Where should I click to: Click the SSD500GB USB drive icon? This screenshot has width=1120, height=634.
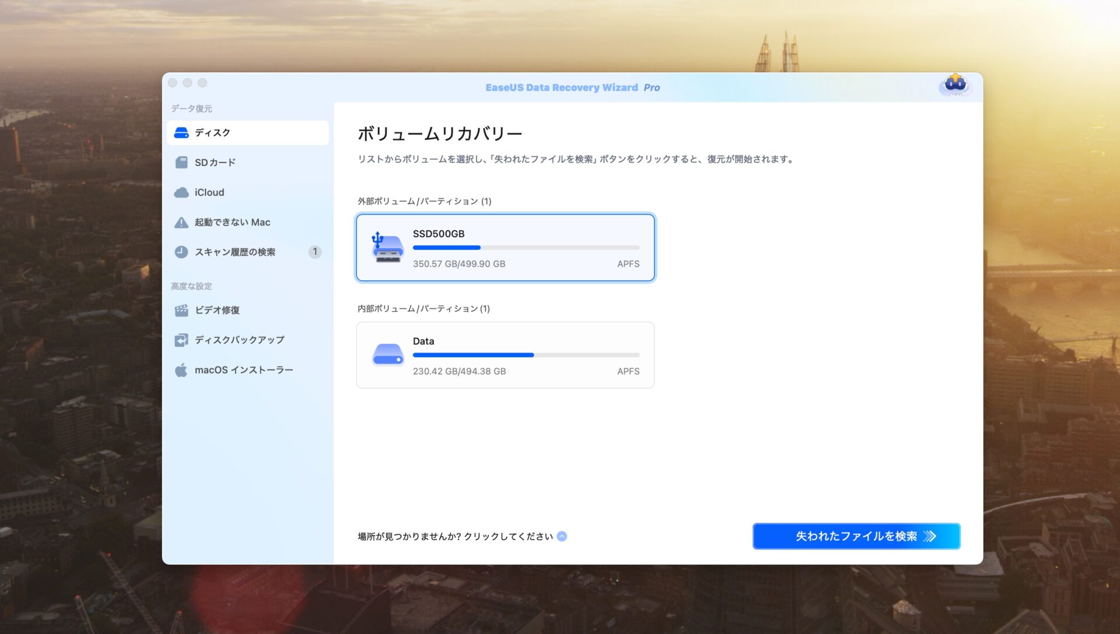[x=387, y=248]
